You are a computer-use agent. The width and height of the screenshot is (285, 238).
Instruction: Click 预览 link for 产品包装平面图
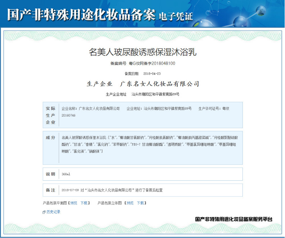tap(74, 203)
